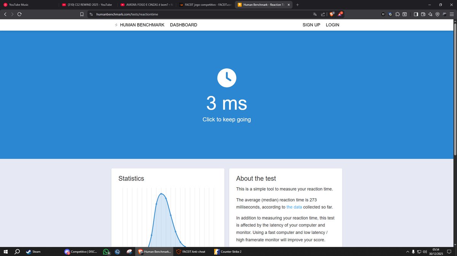Screen dimensions: 457x256
Task: Click the blue G extension icon
Action: pyautogui.click(x=390, y=14)
